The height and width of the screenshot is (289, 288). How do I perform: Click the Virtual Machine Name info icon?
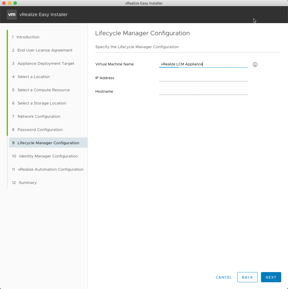255,65
